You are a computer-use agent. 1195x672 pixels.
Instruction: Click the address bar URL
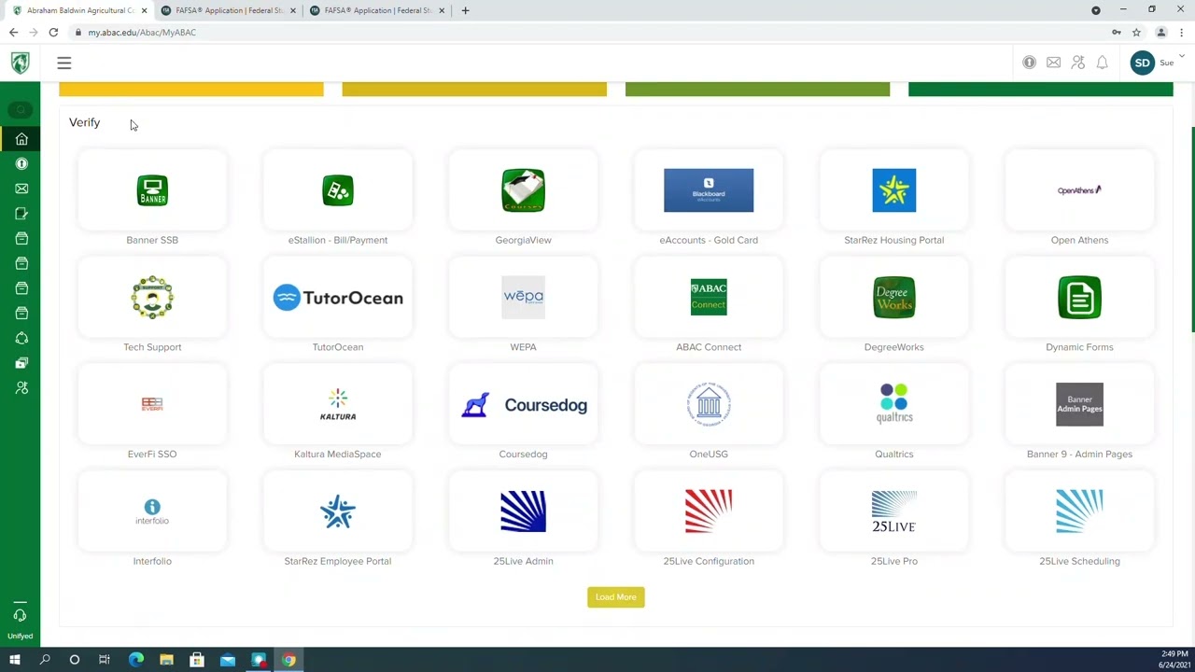pyautogui.click(x=142, y=32)
